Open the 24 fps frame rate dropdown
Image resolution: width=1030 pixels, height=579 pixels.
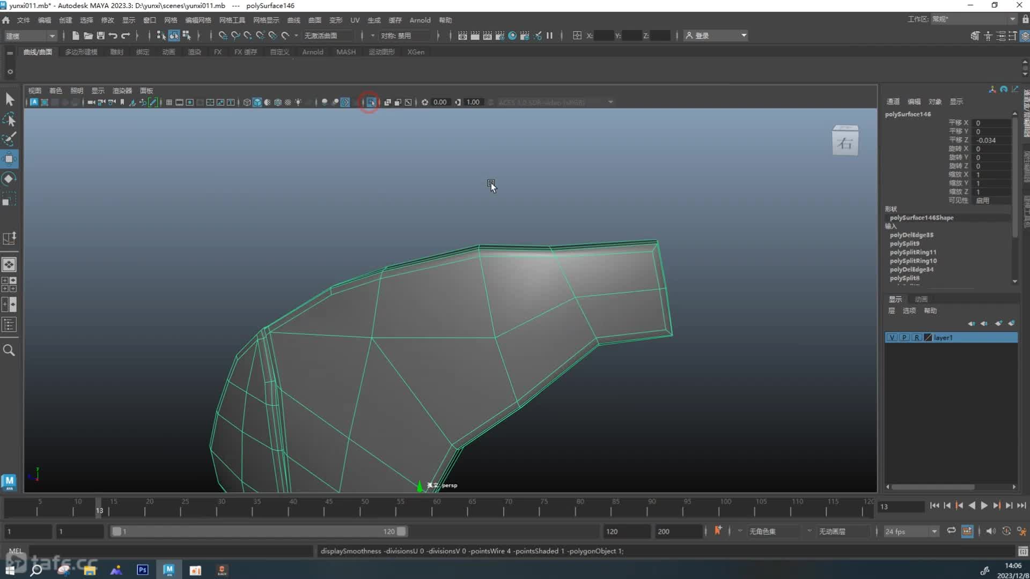[934, 531]
